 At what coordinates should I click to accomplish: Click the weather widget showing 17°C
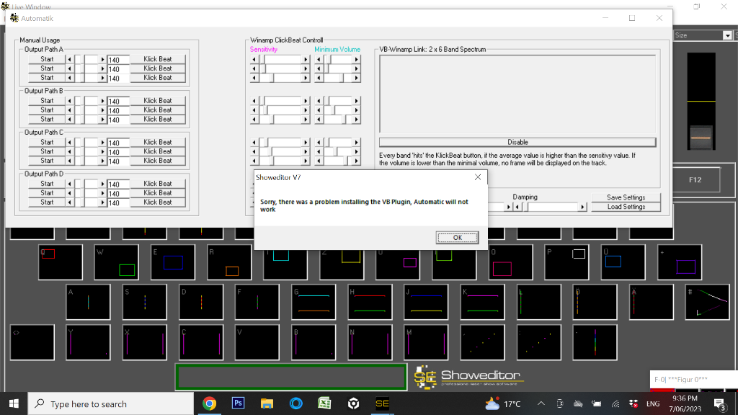(x=503, y=403)
